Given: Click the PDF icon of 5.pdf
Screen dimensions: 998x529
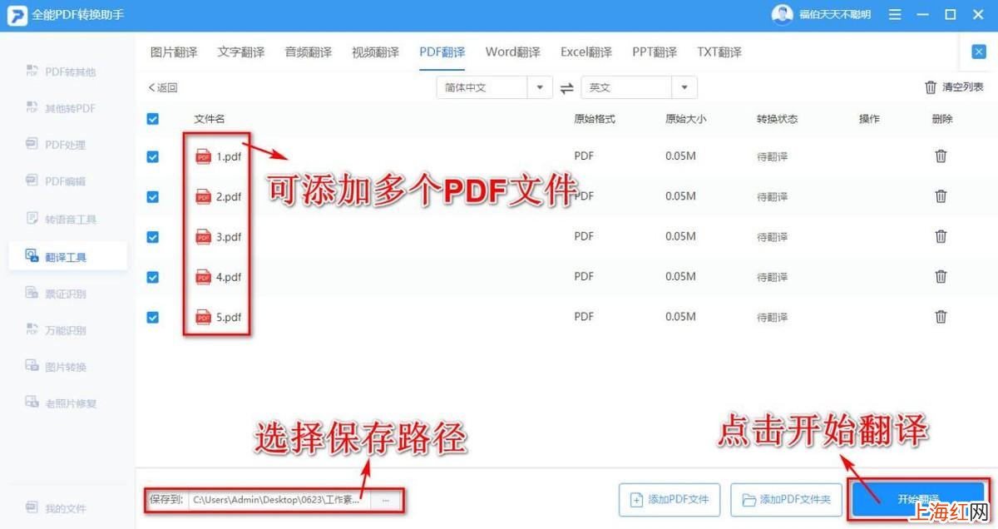Looking at the screenshot, I should (203, 317).
